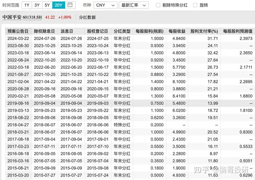Select record date cell 2020-09-15

pyautogui.click(x=98, y=89)
